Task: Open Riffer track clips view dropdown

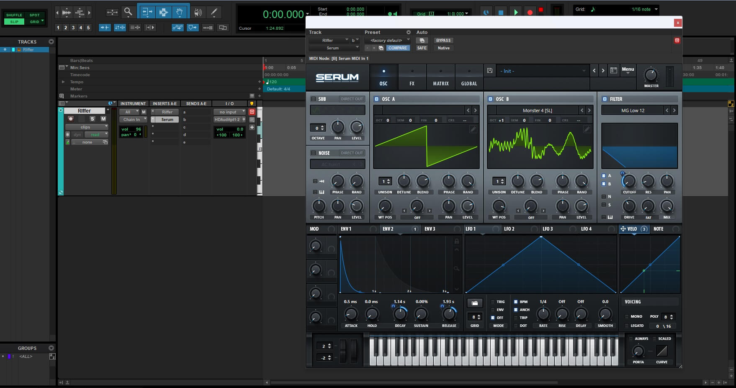Action: (x=87, y=127)
